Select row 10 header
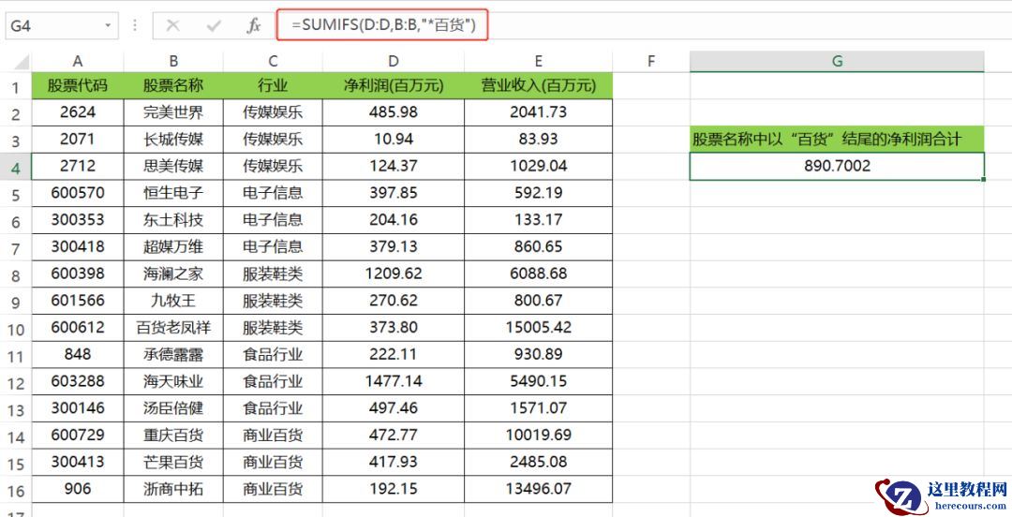 tap(16, 329)
